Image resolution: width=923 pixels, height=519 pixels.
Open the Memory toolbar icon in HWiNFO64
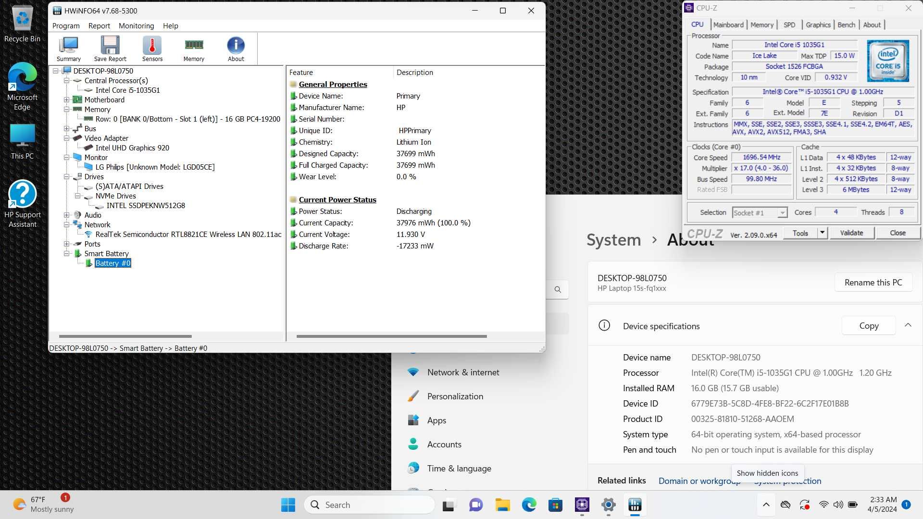194,49
